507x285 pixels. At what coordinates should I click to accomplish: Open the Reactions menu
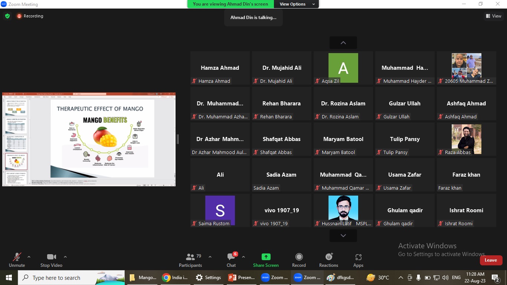click(x=328, y=260)
